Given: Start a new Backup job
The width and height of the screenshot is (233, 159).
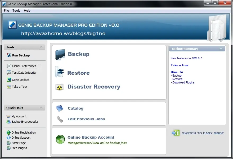Looking at the screenshot, I should 79,54.
